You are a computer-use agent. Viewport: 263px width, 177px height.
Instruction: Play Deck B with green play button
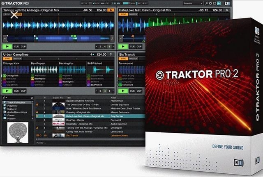pos(123,47)
